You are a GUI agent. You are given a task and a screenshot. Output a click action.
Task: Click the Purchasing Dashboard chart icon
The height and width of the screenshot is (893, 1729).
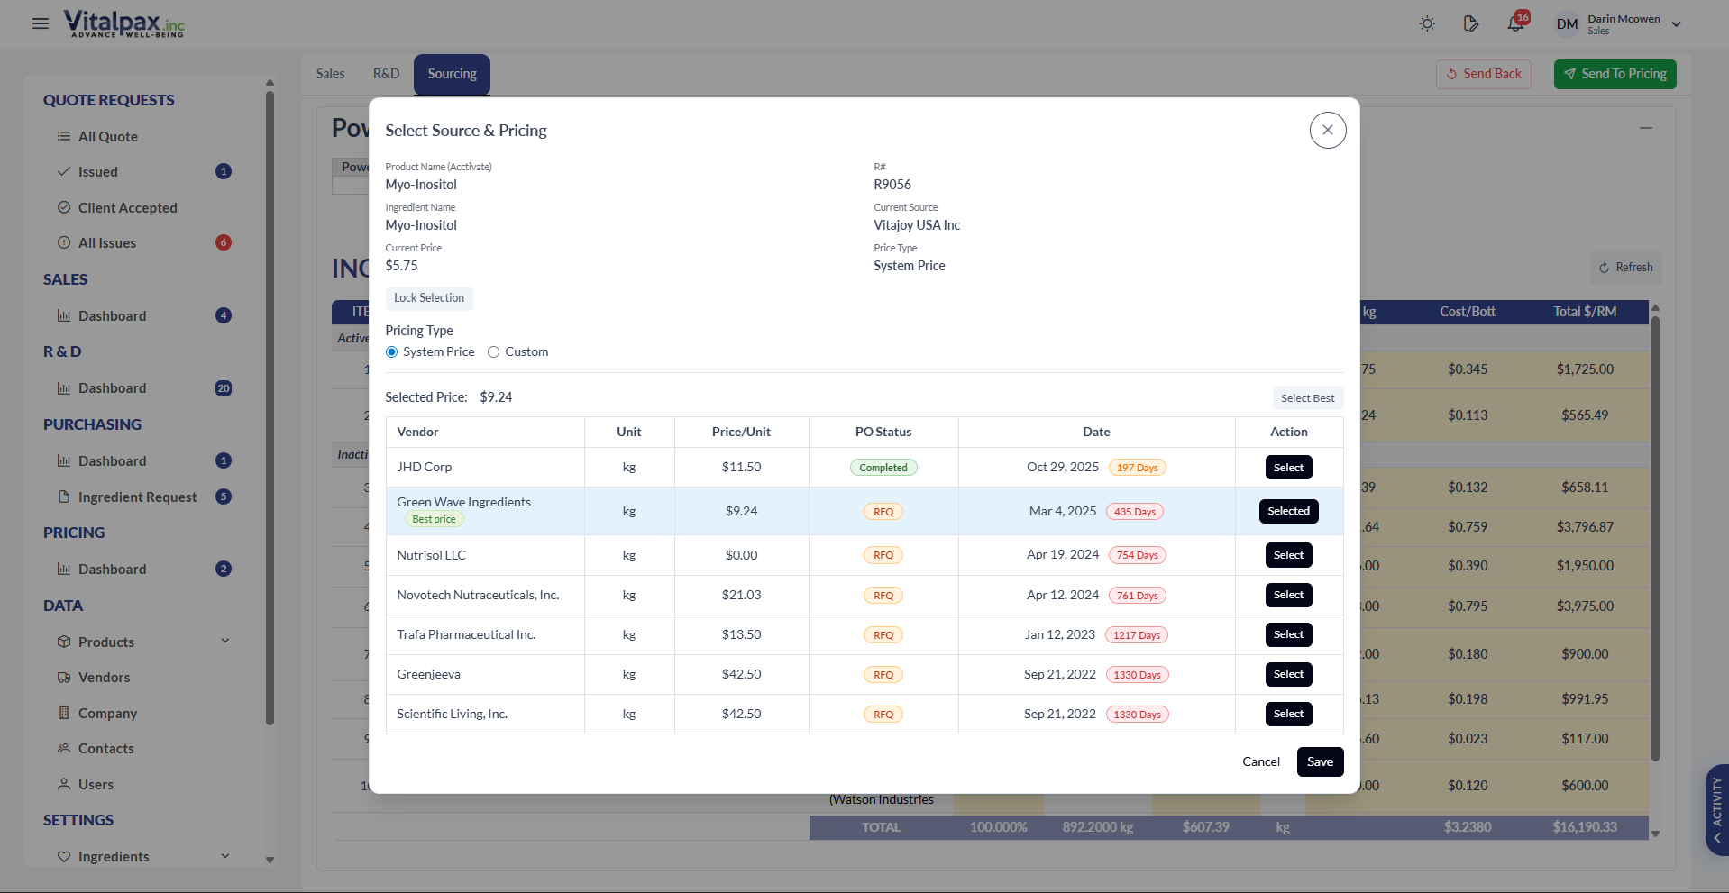[x=64, y=460]
